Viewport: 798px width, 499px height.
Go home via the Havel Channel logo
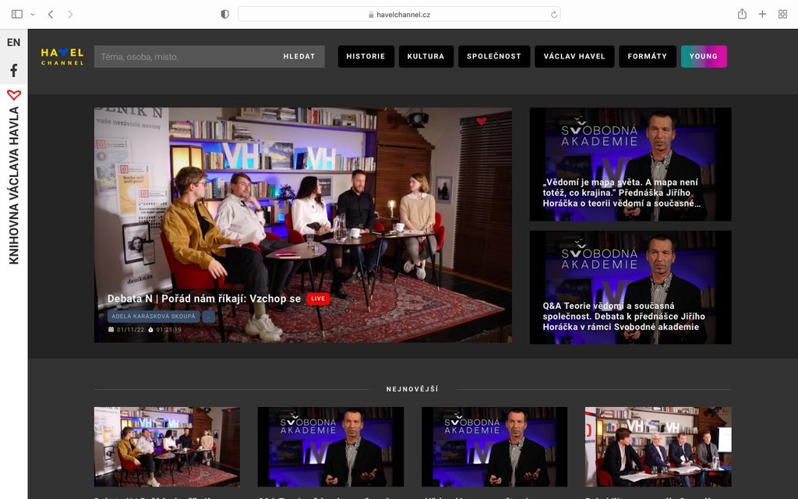62,56
